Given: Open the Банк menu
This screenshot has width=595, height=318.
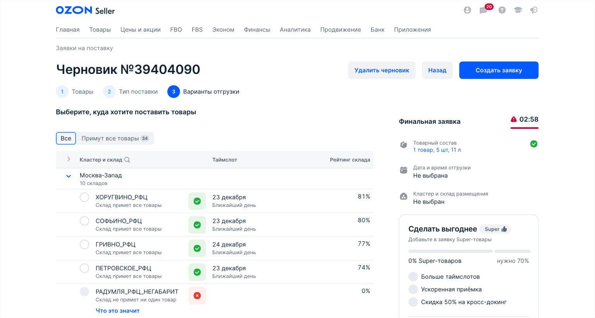Looking at the screenshot, I should (378, 30).
